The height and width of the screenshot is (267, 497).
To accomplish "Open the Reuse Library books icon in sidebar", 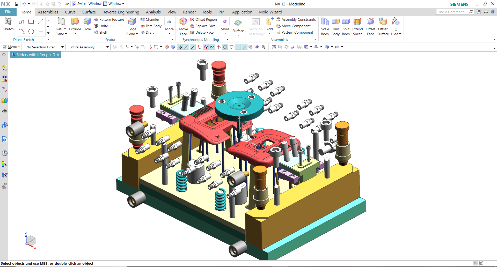I will coord(4,100).
